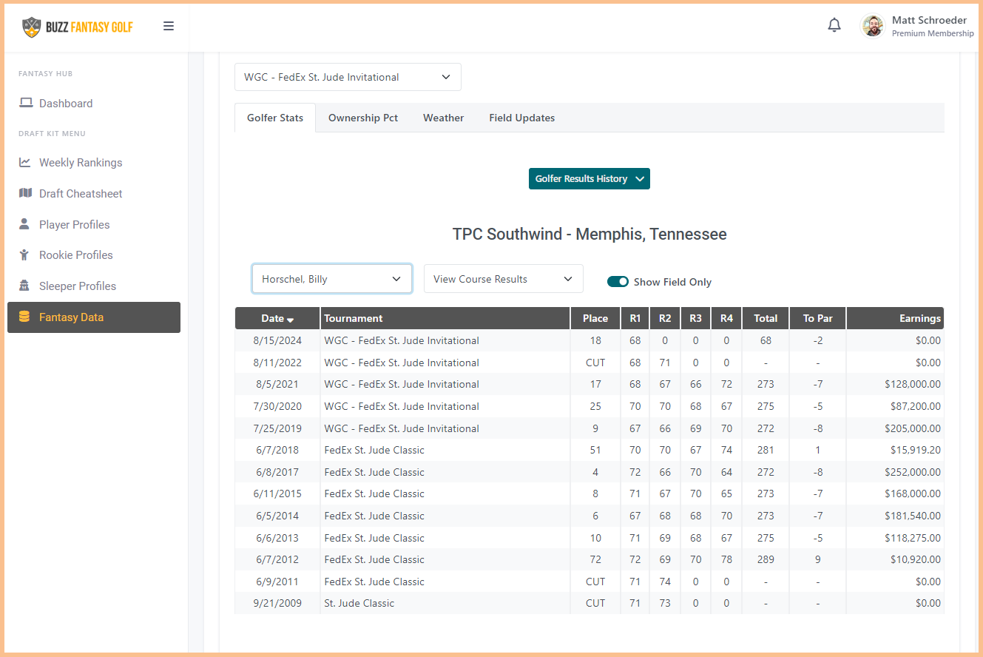
Task: Sort by the R1 column header
Action: point(635,318)
